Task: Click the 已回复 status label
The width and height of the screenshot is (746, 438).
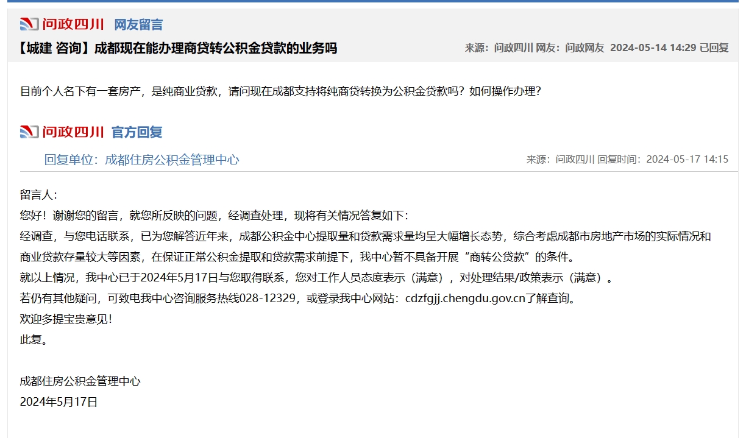Action: coord(714,48)
